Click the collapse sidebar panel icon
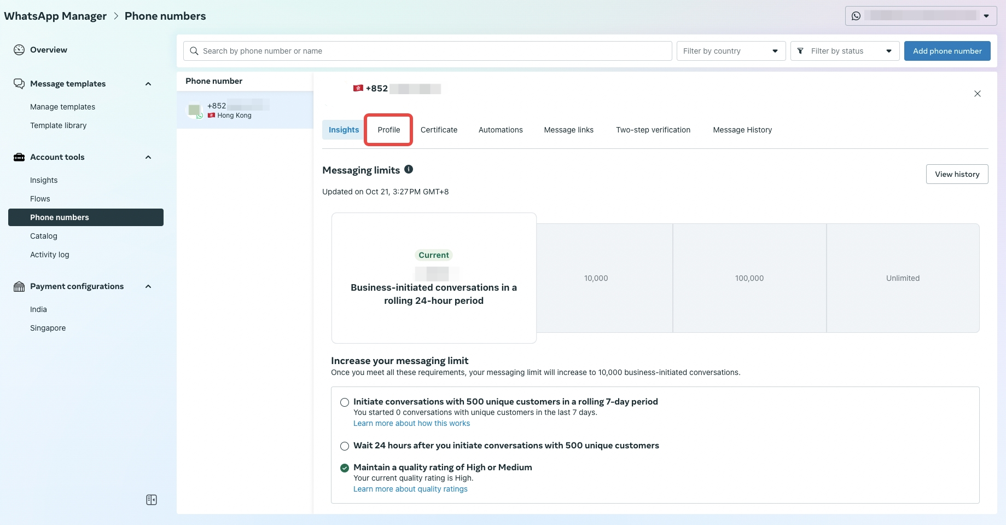The image size is (1006, 525). click(x=152, y=500)
